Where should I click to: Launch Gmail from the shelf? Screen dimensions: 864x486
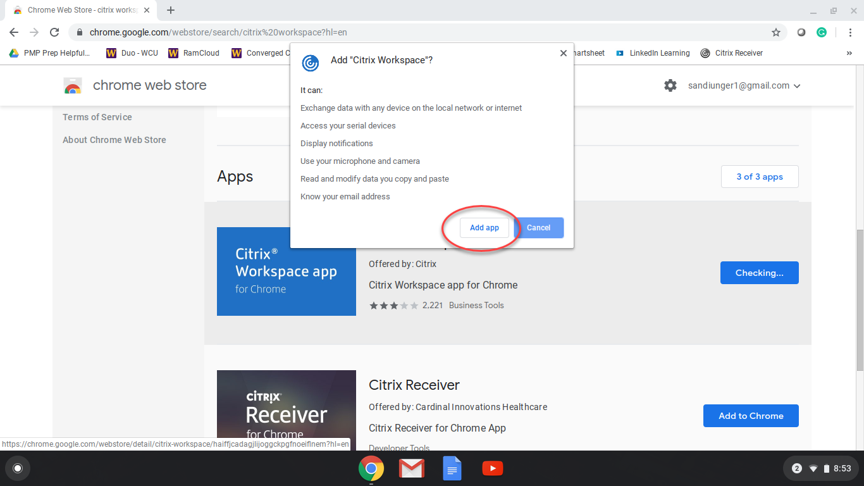(411, 468)
